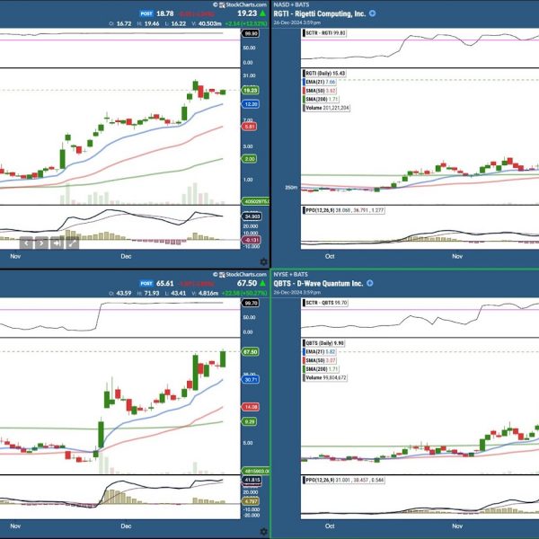Select the PPO(12,26,9) legend on RGTI chart
The height and width of the screenshot is (539, 539).
344,210
